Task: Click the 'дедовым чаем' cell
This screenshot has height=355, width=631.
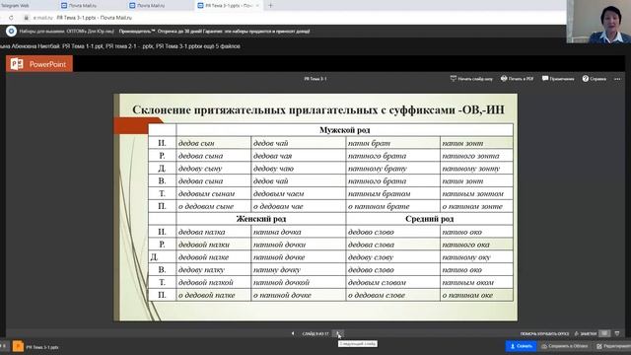Action: pyautogui.click(x=298, y=193)
